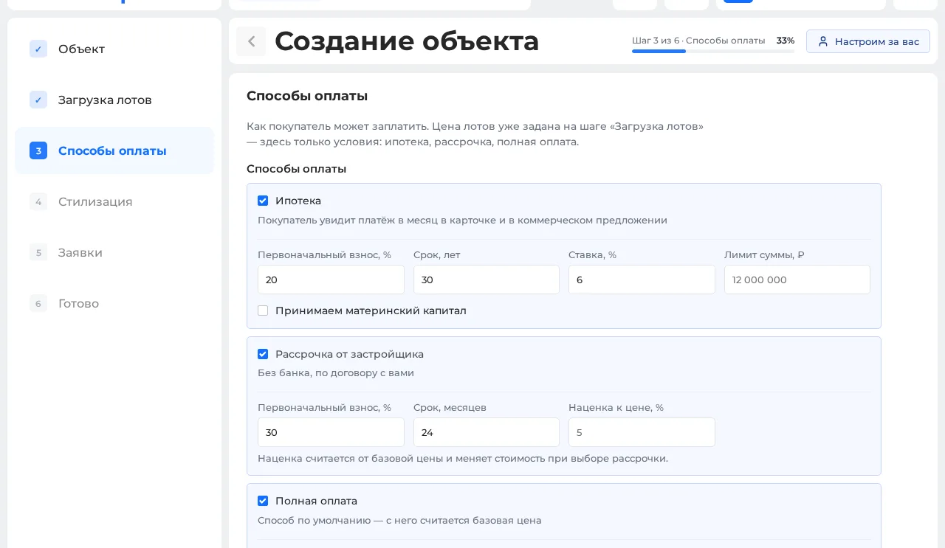Viewport: 945px width, 548px height.
Task: Click the mortgage hint starting Покупатель увидит платёж
Action: coord(462,220)
